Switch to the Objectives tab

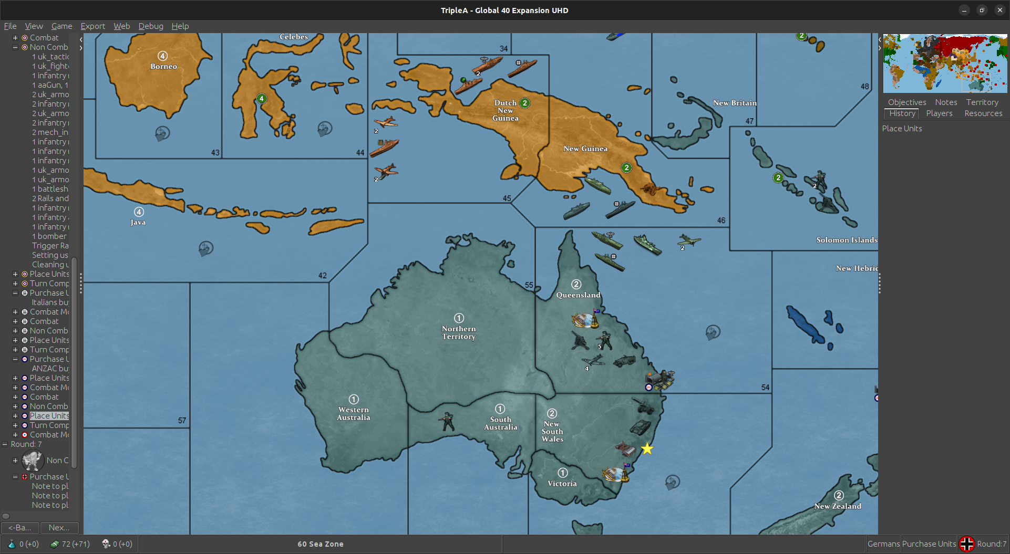pos(907,102)
